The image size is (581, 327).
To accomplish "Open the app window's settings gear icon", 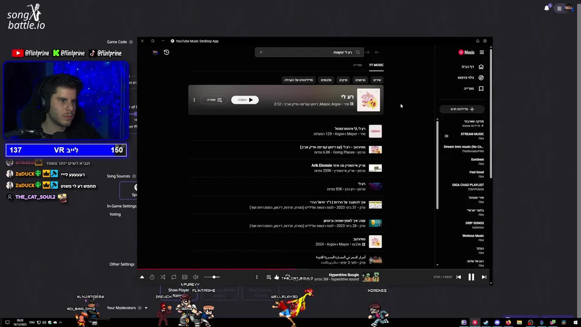I will point(485,41).
